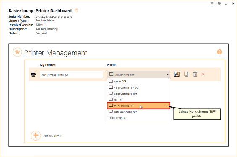Save the printer profile with floppy icon
The image size is (237, 157).
tap(177, 74)
